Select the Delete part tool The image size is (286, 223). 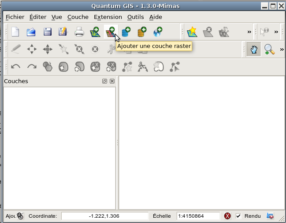click(111, 66)
